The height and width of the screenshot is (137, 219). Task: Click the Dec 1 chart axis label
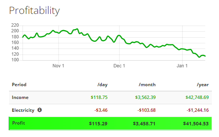click(119, 66)
